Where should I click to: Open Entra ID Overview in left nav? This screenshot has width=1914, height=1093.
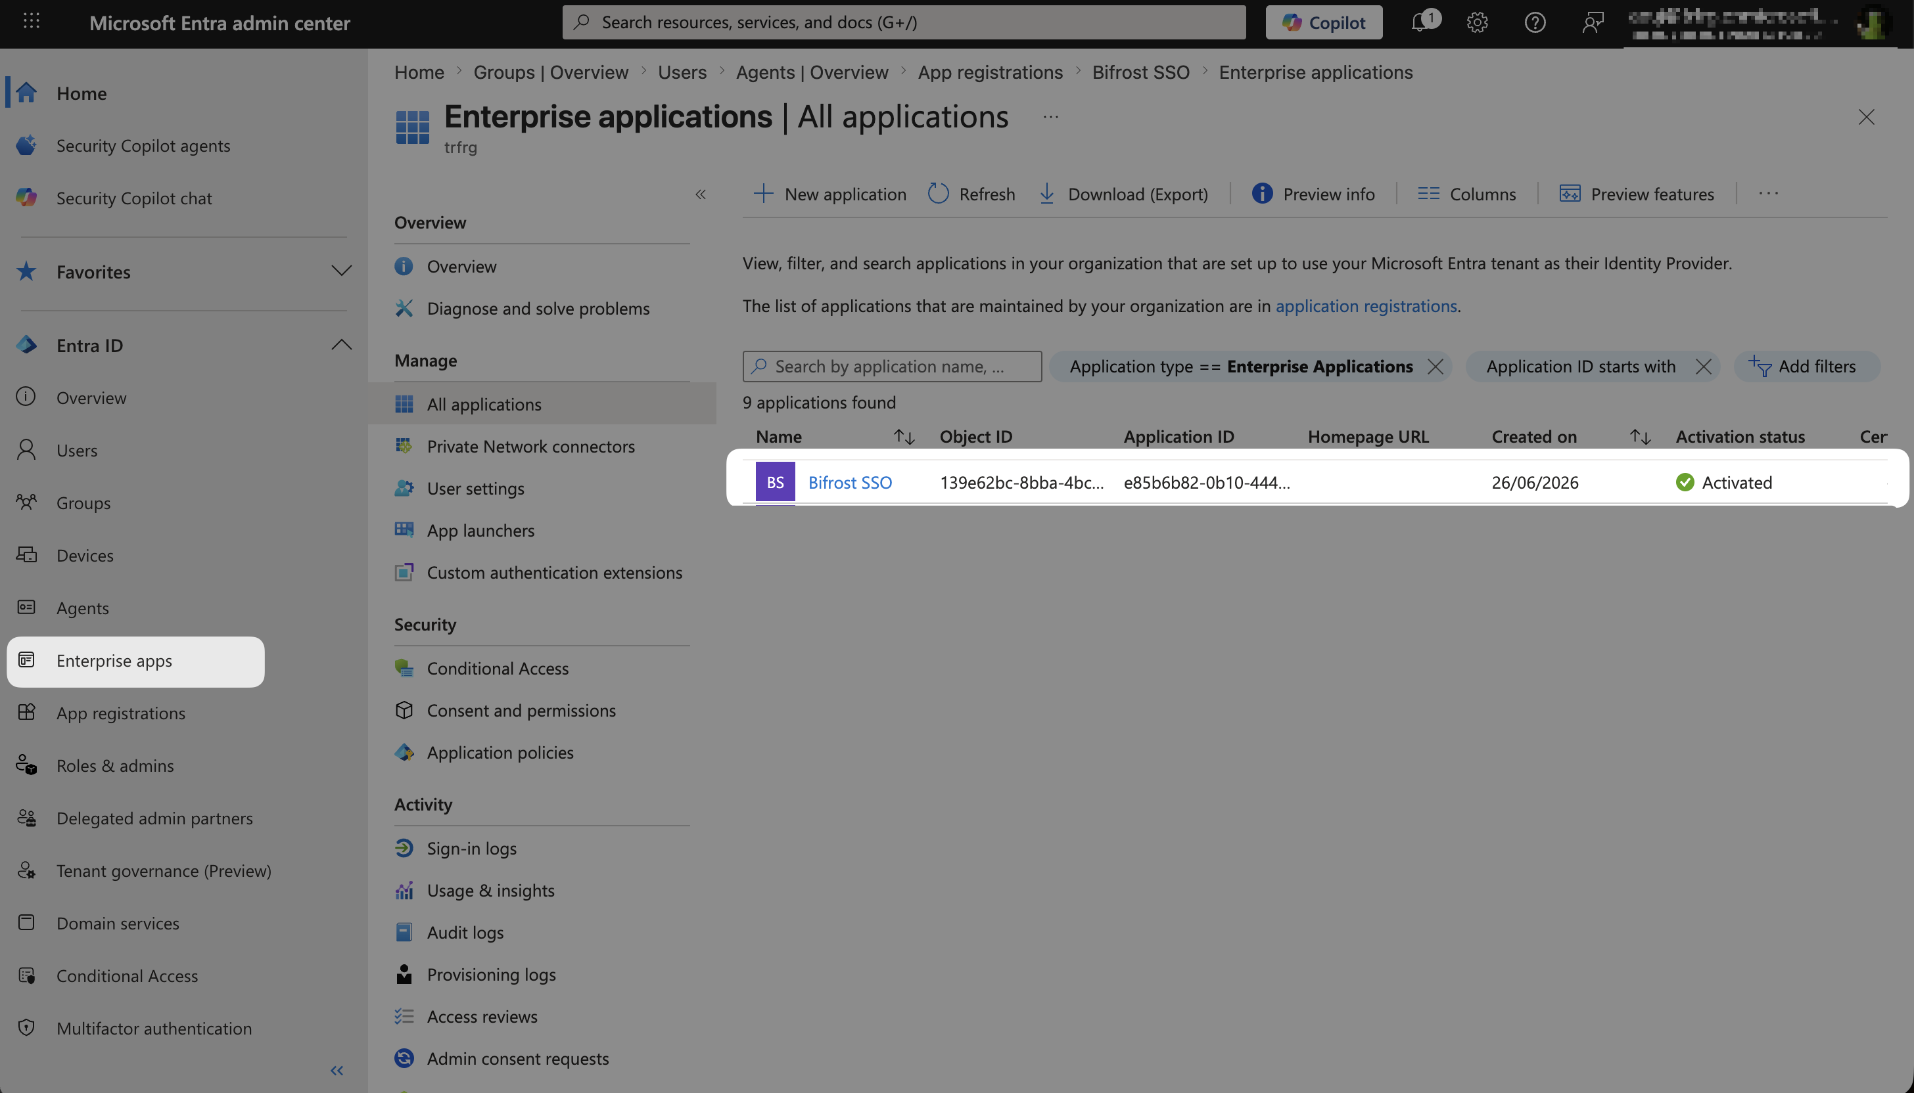click(91, 398)
